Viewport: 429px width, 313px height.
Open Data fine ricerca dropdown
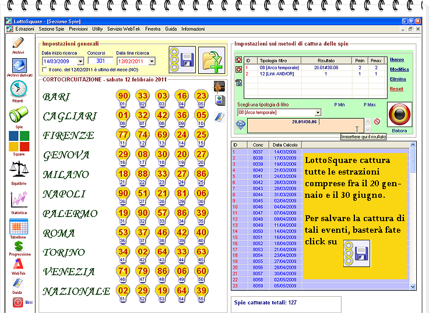point(152,61)
